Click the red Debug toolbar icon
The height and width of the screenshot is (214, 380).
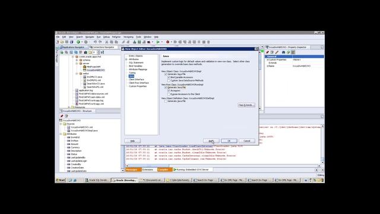pos(167,42)
